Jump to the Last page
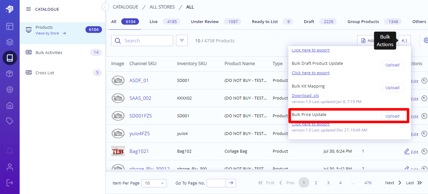This screenshot has height=194, width=428. (414, 183)
